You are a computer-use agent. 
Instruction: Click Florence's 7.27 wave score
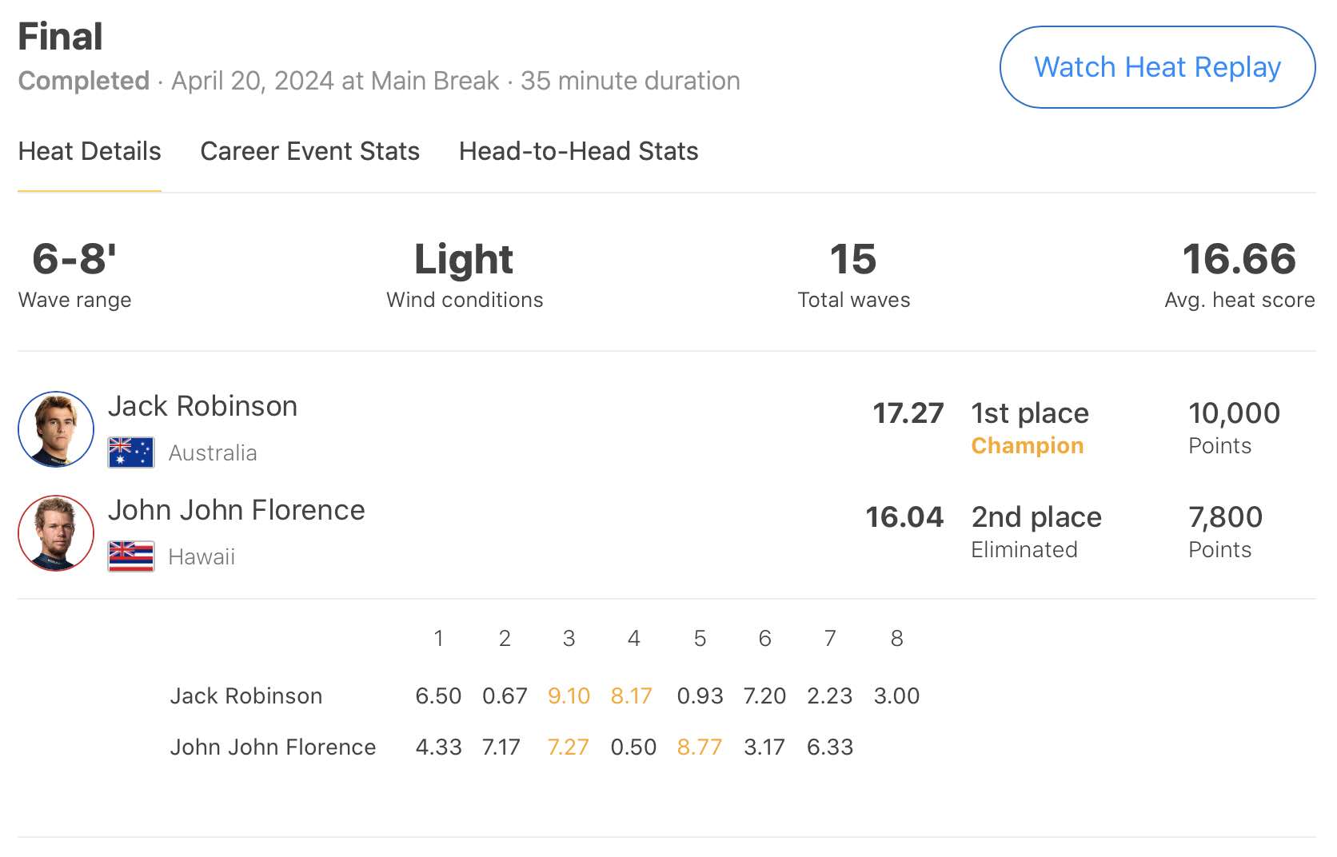coord(568,747)
